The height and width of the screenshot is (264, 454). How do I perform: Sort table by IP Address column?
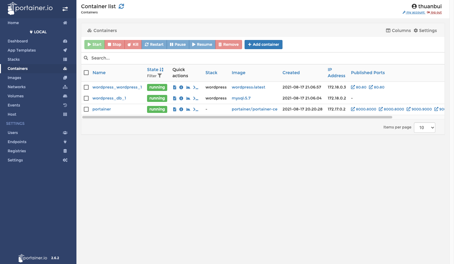pos(336,73)
